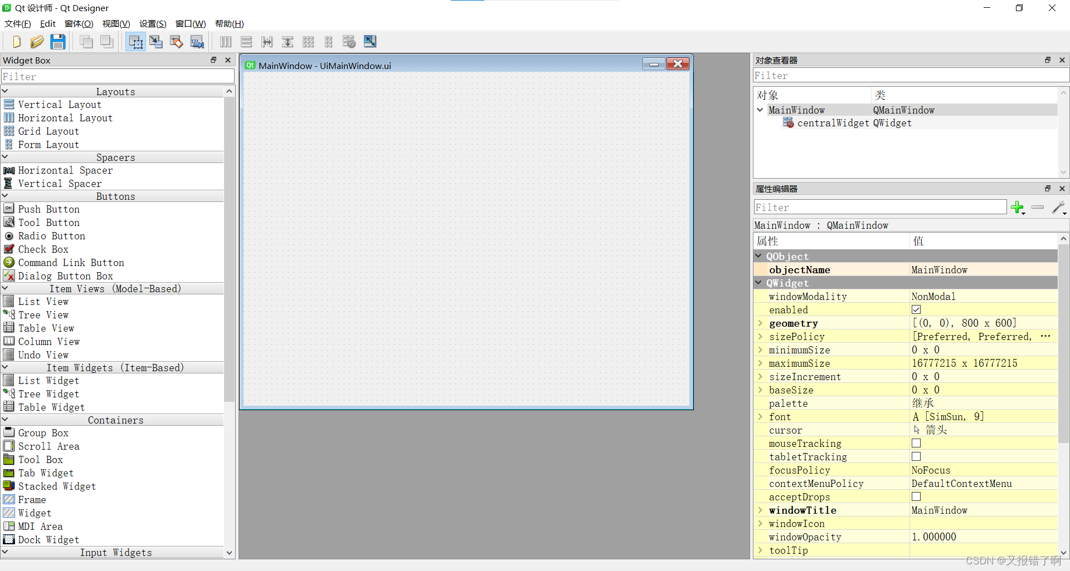This screenshot has width=1070, height=571.
Task: Click the Lay Out Horizontally in Splitter icon
Action: tap(267, 42)
